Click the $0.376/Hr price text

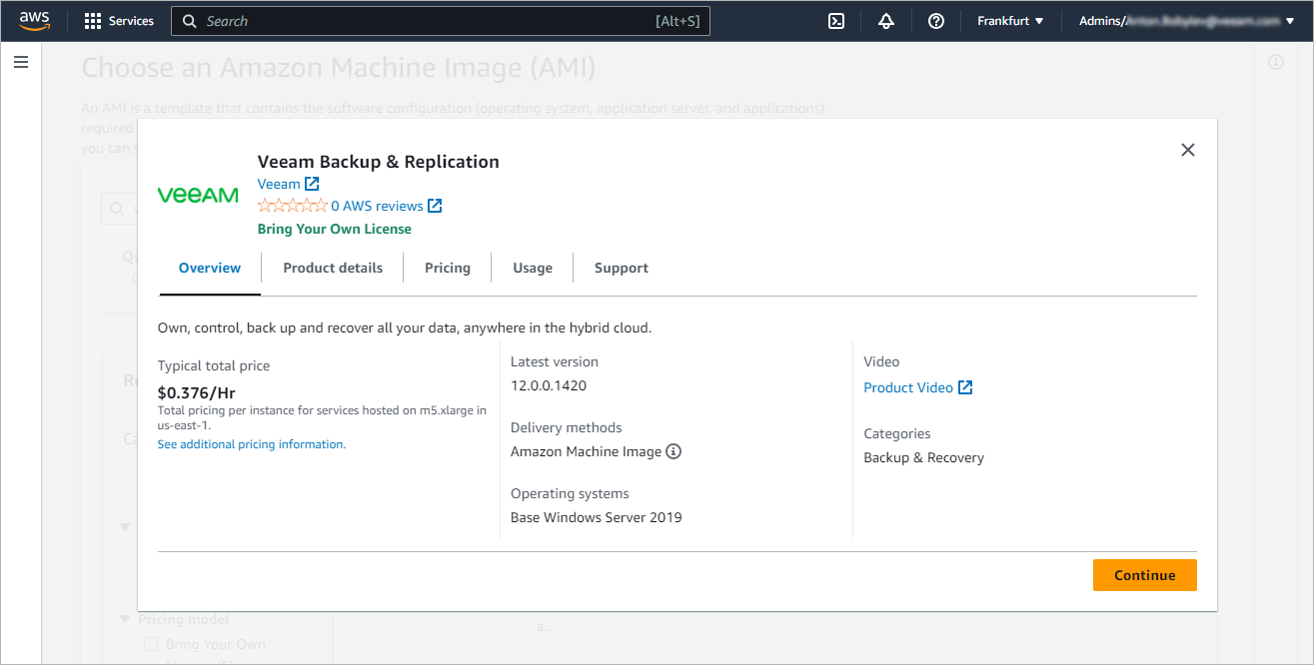197,392
